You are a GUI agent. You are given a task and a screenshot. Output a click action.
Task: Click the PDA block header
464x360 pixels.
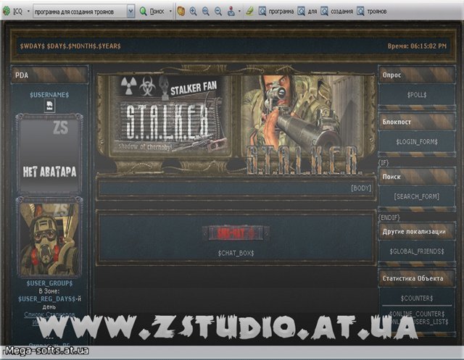[x=49, y=75]
